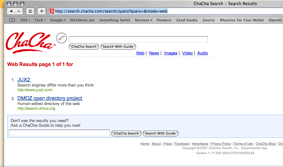Switch to Images results link

click(x=171, y=53)
